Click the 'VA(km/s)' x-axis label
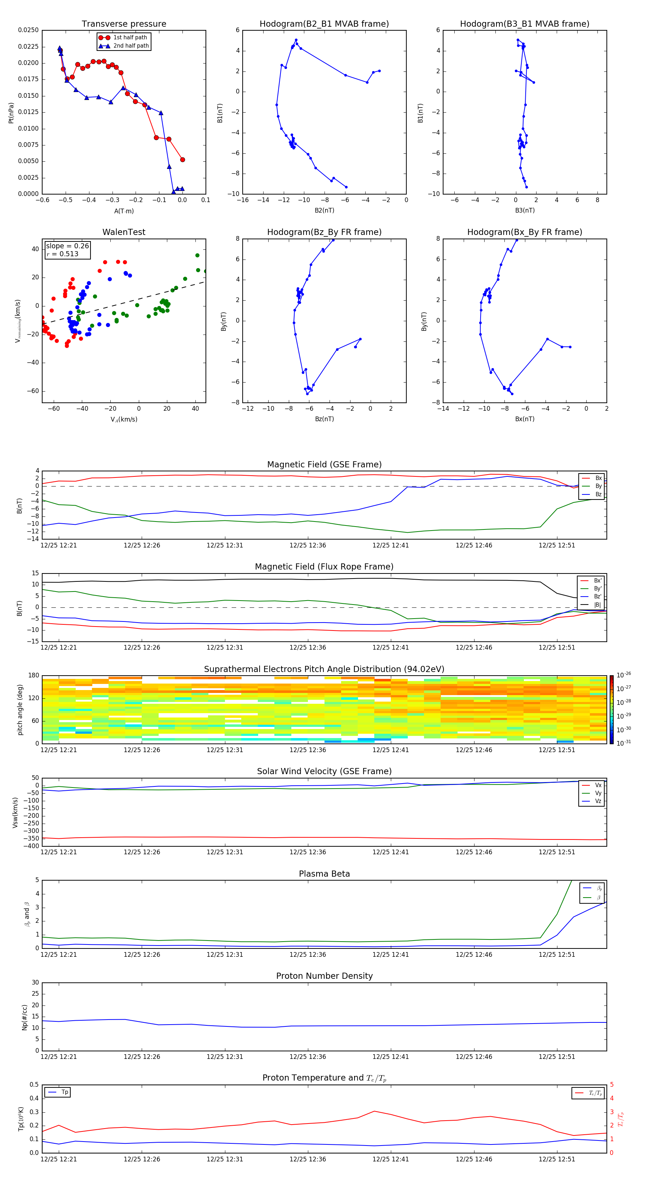The width and height of the screenshot is (649, 1191). [124, 419]
